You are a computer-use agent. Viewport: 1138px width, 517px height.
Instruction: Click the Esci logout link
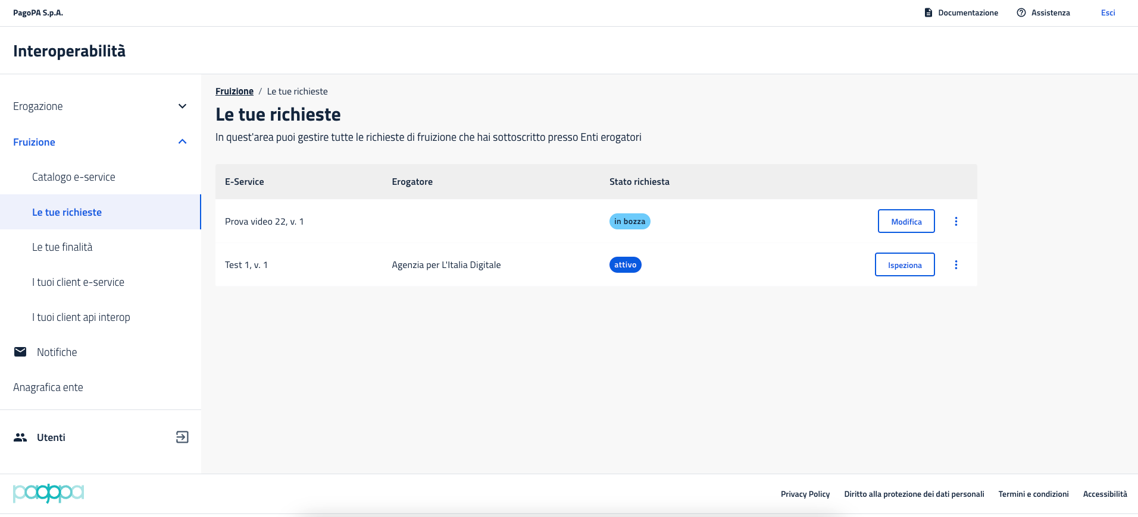[1108, 12]
